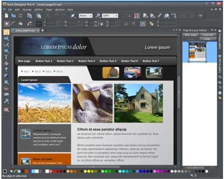Screen dimensions: 224x179
Task: Click the Open file folder icon
Action: tap(13, 16)
